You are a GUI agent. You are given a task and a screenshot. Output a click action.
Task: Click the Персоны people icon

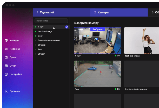pos(6,49)
